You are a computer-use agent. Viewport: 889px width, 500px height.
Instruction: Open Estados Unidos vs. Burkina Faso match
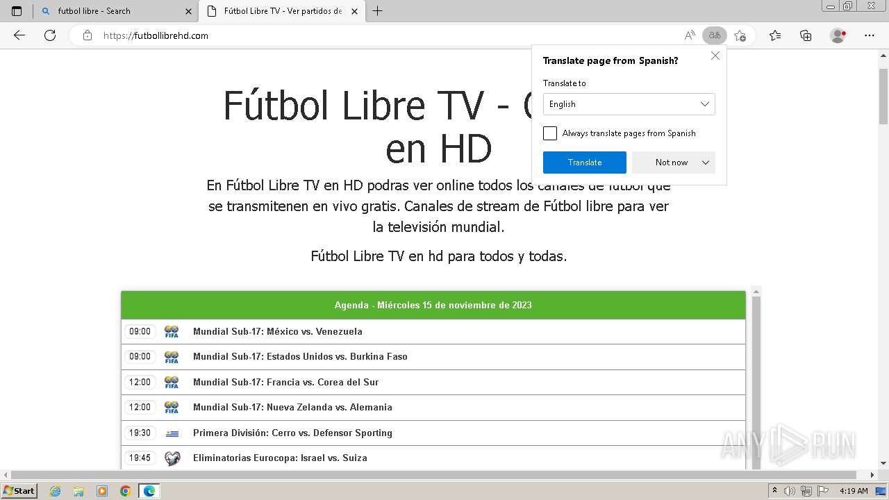tap(433, 356)
